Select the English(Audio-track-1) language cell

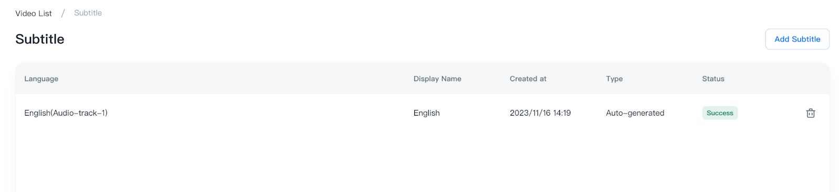coord(66,113)
